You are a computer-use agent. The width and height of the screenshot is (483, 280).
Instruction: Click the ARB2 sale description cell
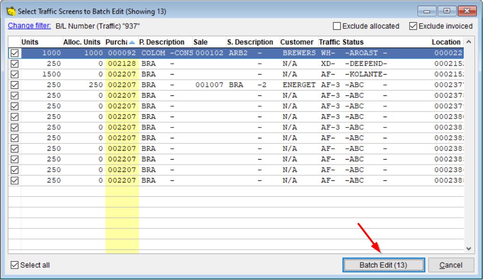click(238, 53)
